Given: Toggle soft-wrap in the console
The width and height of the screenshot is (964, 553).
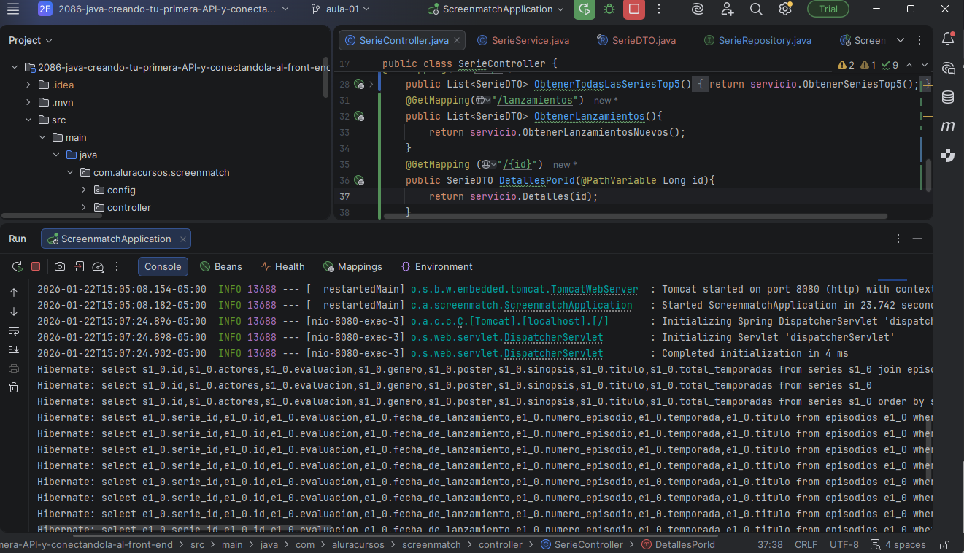Looking at the screenshot, I should coord(14,330).
